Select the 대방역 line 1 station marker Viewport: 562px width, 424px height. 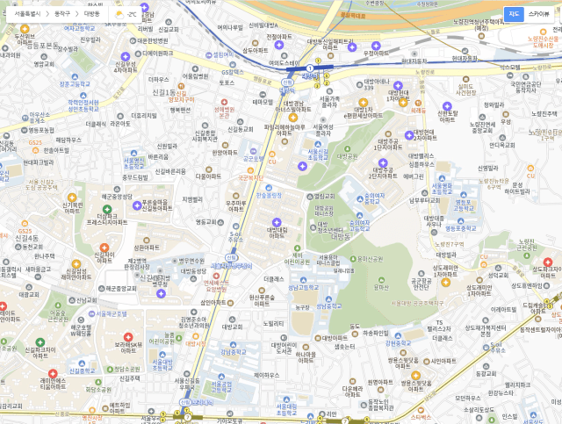310,68
